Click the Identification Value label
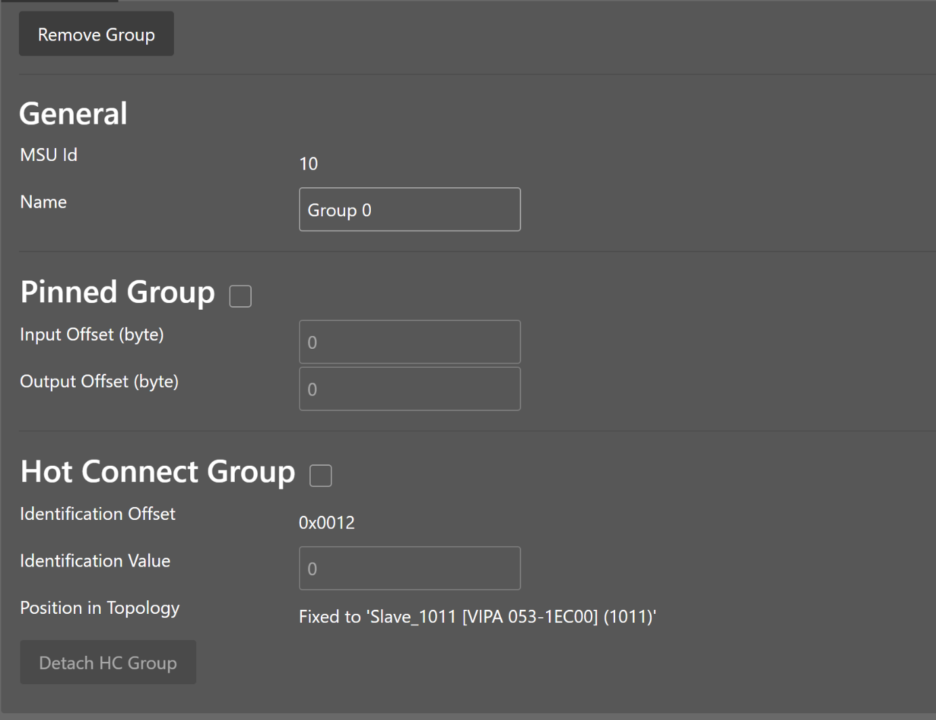The image size is (936, 720). coord(95,561)
